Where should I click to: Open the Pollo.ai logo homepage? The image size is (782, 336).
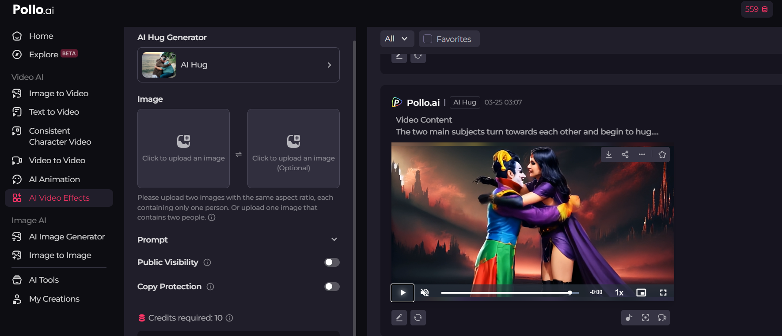[33, 10]
